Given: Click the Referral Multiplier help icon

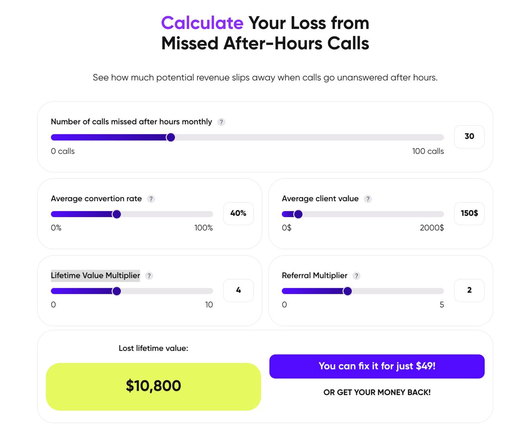Looking at the screenshot, I should point(356,276).
